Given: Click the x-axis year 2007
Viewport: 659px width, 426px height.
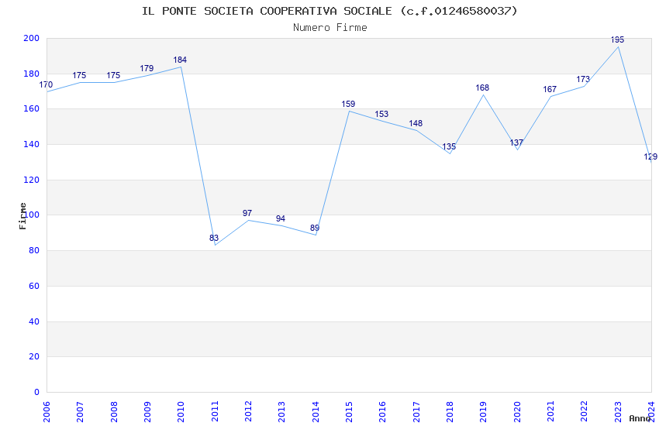Looking at the screenshot, I should 80,411.
